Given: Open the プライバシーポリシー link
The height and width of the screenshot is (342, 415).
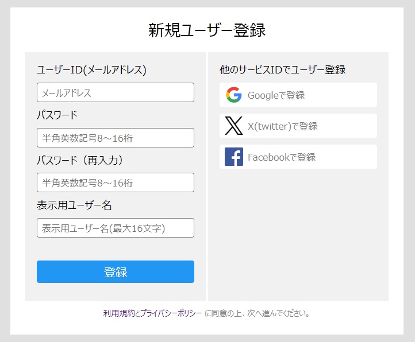Looking at the screenshot, I should [x=171, y=313].
